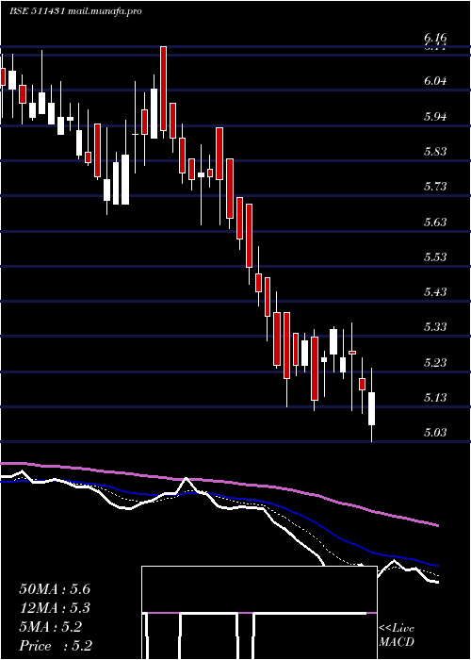
Task: Click the '5MA : 5.2' legend value
Action: click(51, 627)
